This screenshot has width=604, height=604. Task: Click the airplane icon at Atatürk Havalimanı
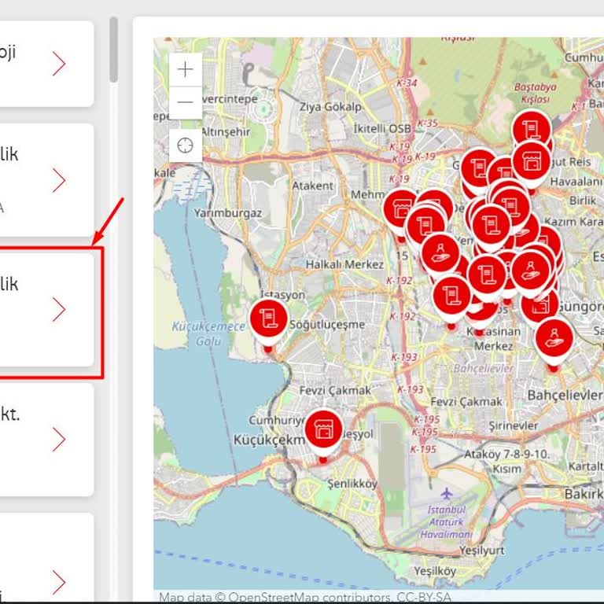[447, 492]
